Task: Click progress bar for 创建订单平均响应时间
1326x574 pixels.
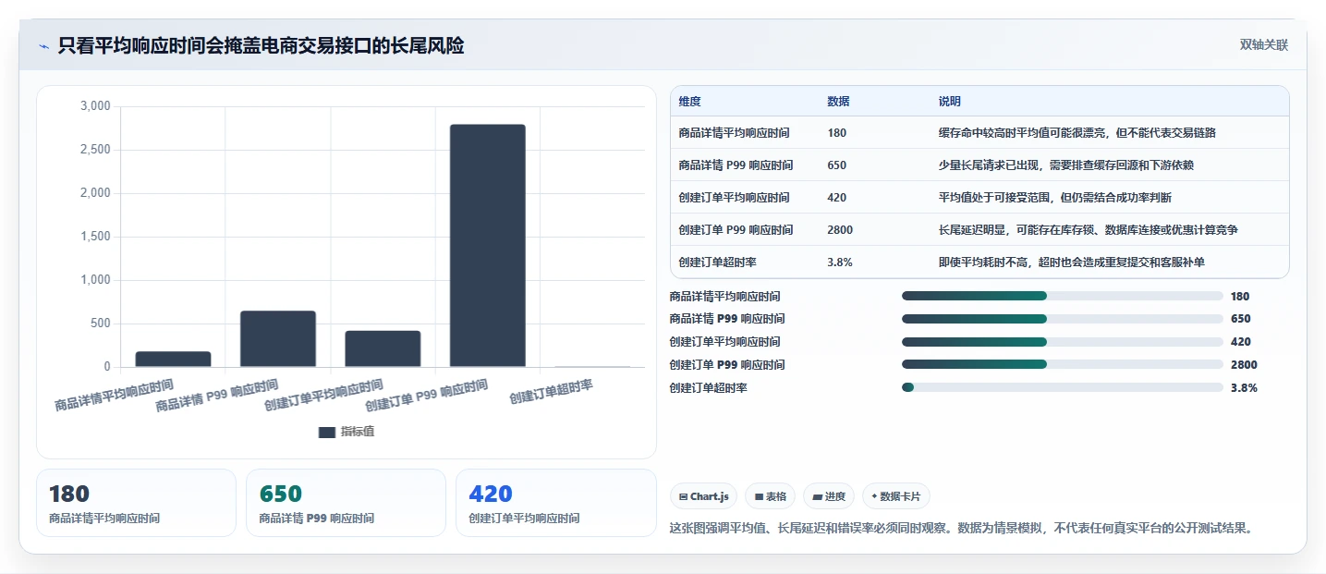Action: [1063, 342]
